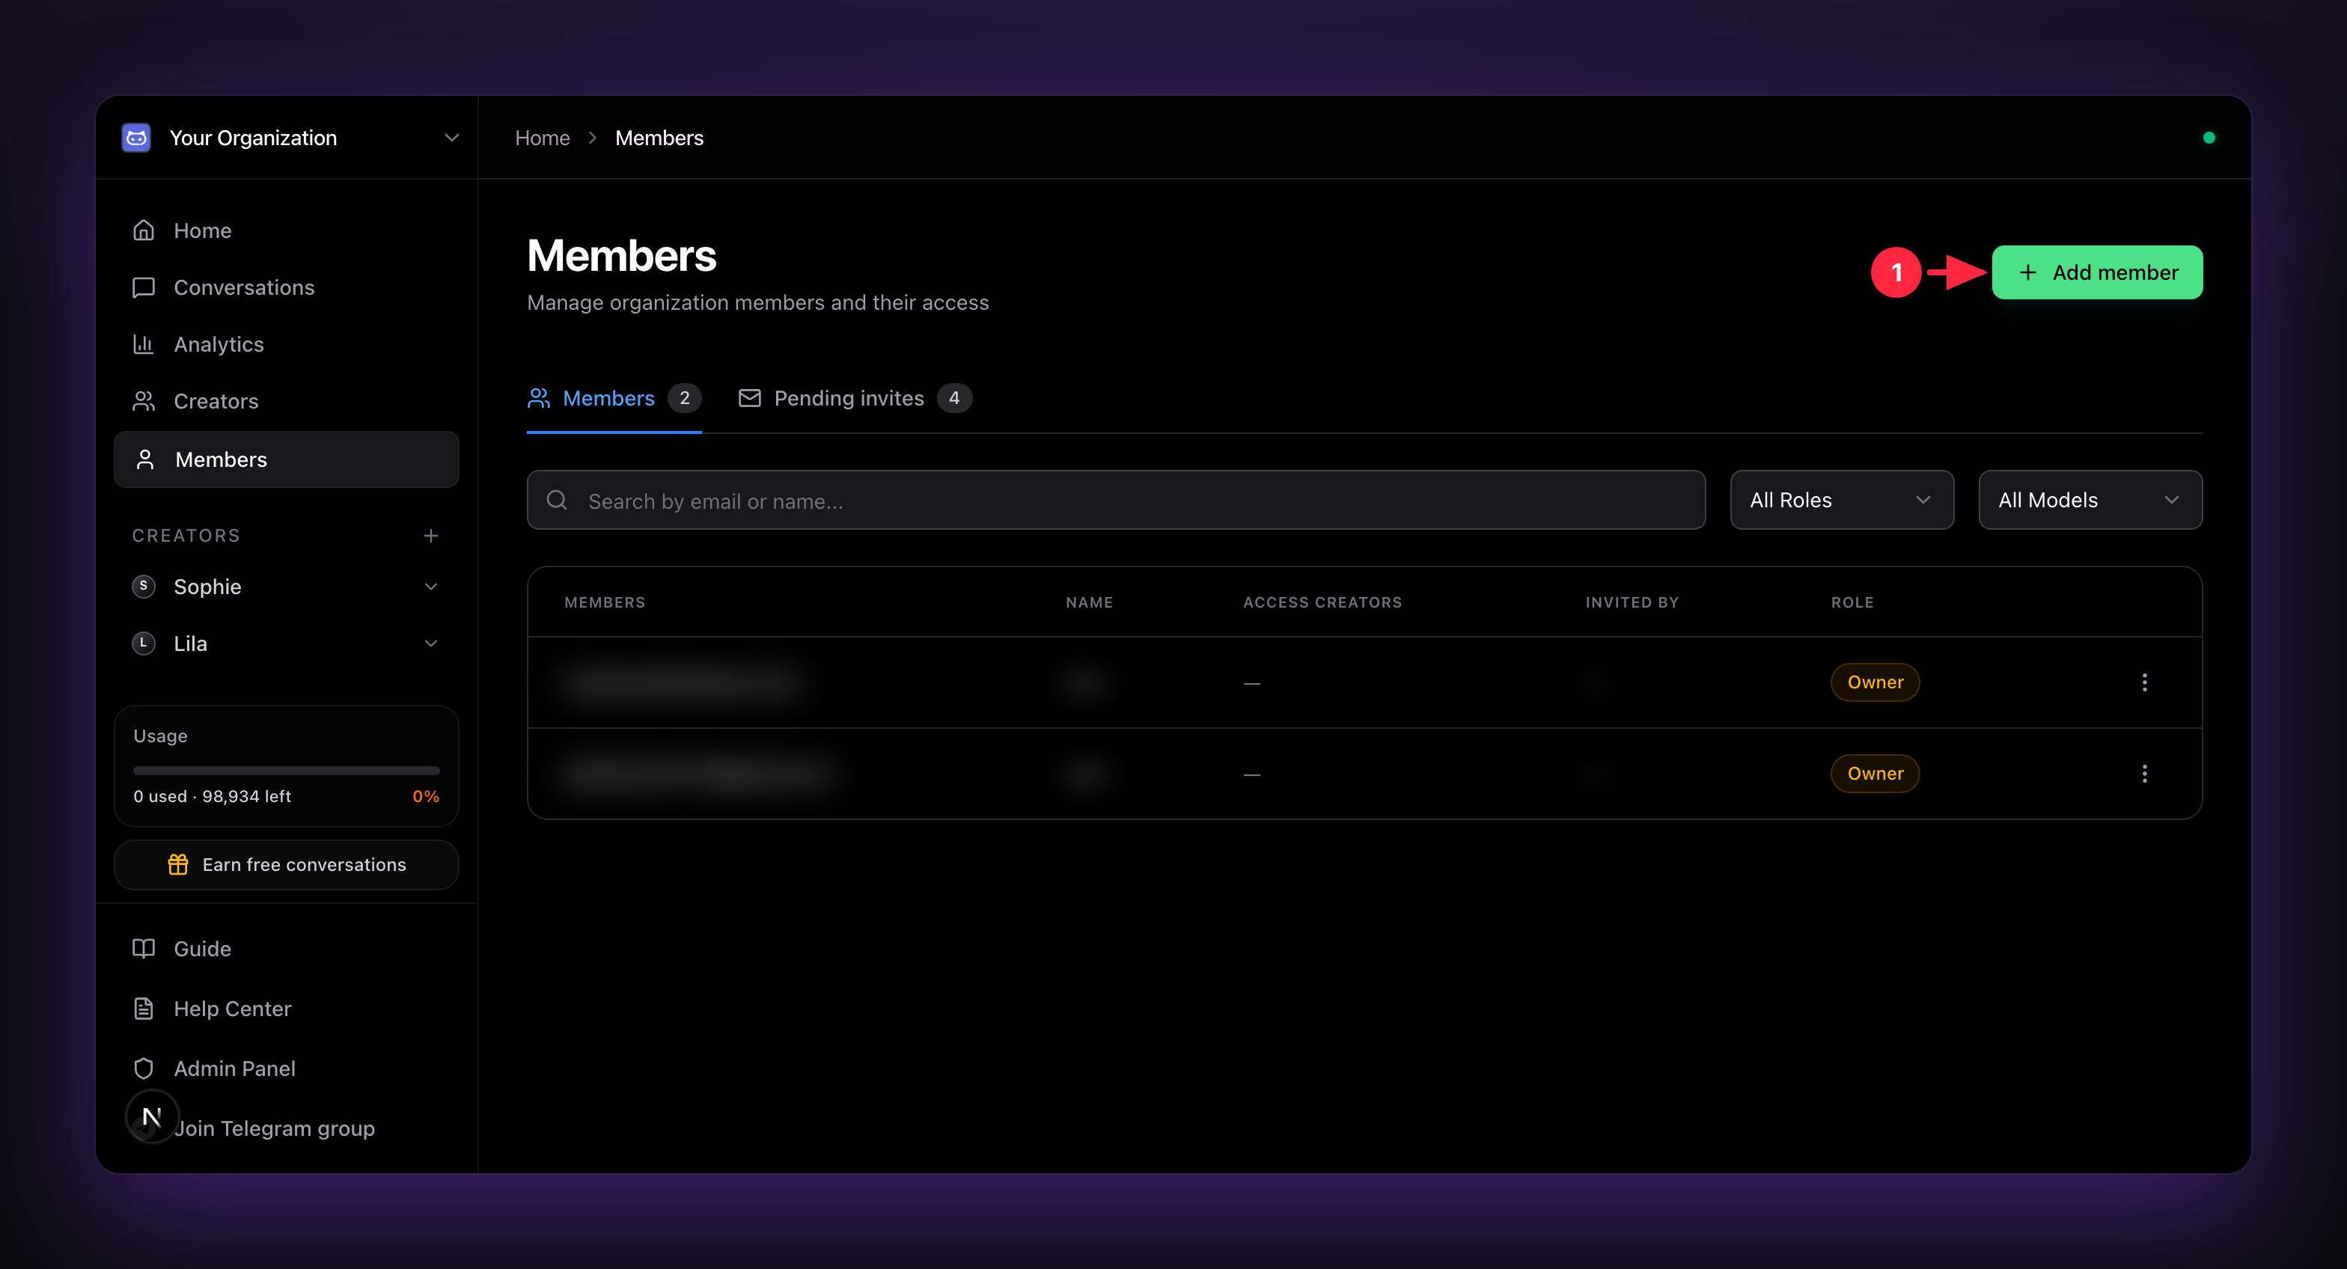The image size is (2347, 1269).
Task: Click the Creators people icon in sidebar
Action: (144, 401)
